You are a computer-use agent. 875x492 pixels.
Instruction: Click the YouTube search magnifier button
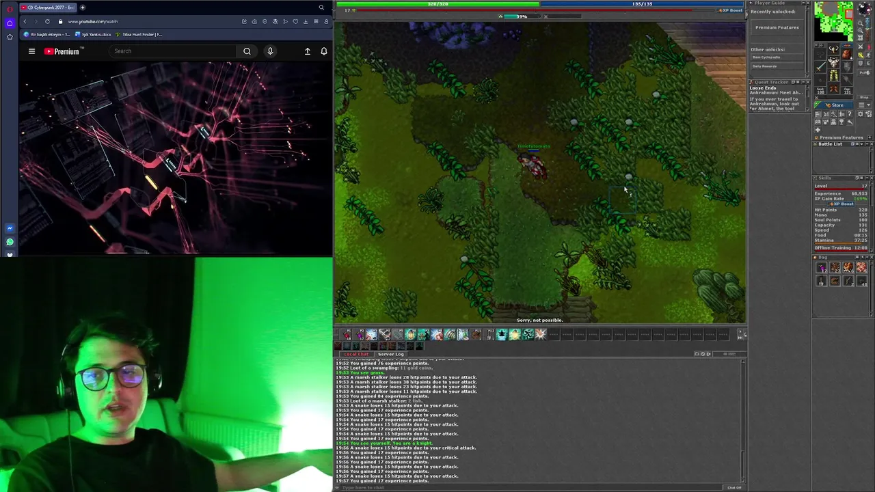click(x=247, y=51)
